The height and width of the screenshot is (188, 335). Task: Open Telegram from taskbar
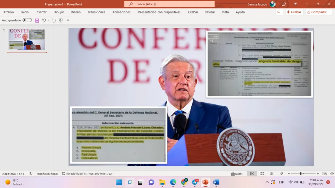[195, 182]
